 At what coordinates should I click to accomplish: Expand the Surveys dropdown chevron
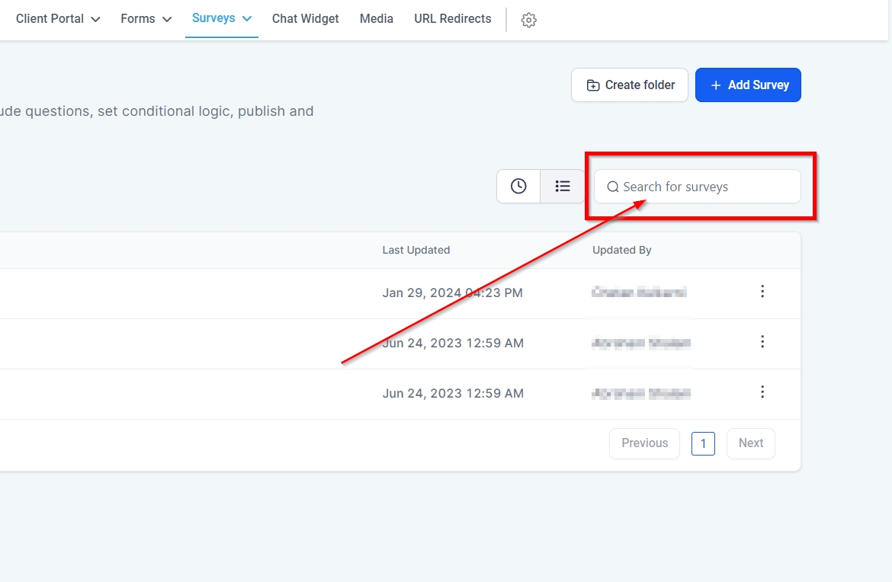247,19
